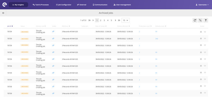Go back using the left arrow icon
Screen dimensions: 212x109
[3, 13]
